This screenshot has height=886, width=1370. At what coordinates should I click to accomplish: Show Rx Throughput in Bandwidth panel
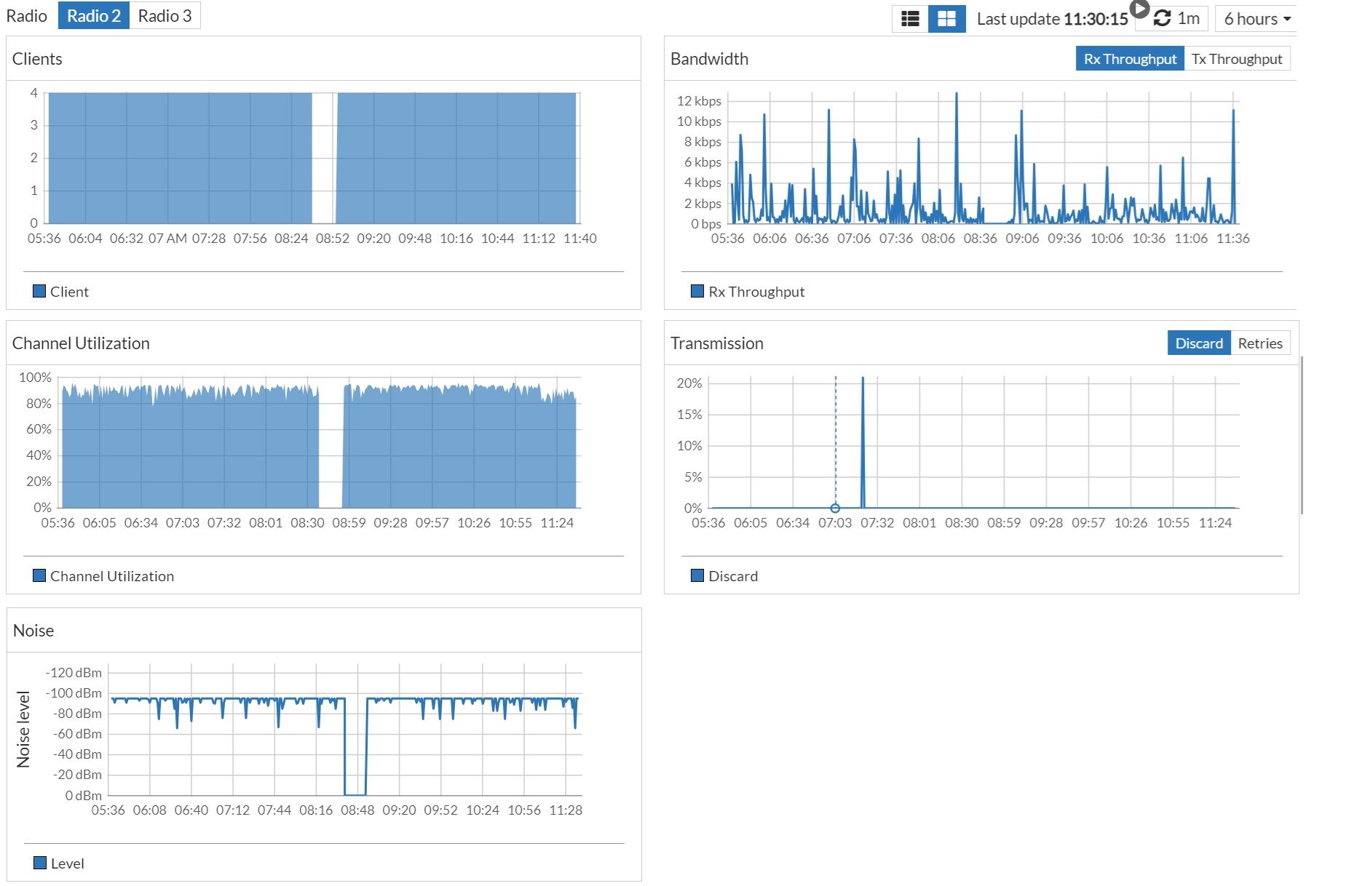(1130, 59)
